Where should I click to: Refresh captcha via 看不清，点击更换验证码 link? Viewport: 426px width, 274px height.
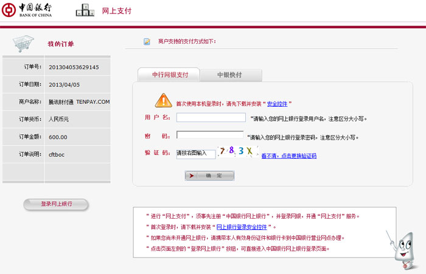pos(288,156)
